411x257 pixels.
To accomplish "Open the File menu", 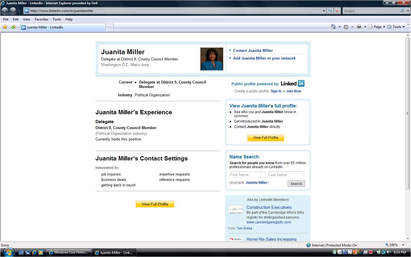I will coord(6,19).
